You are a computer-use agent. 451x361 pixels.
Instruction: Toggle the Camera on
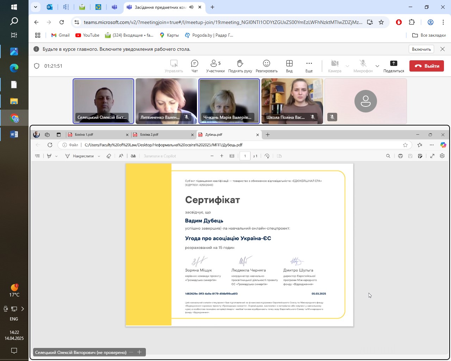335,66
